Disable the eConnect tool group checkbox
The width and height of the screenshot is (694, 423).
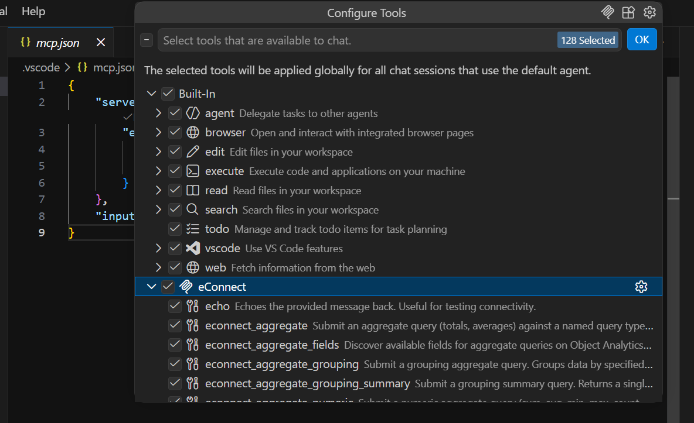(x=168, y=286)
